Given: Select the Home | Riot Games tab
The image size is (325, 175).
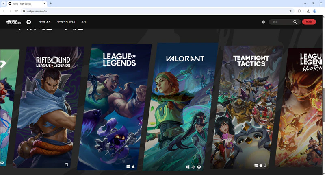Looking at the screenshot, I should 27,4.
